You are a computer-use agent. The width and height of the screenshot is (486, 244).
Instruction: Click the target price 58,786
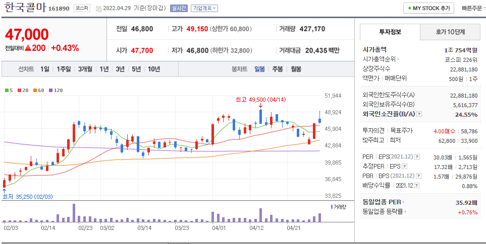click(469, 131)
